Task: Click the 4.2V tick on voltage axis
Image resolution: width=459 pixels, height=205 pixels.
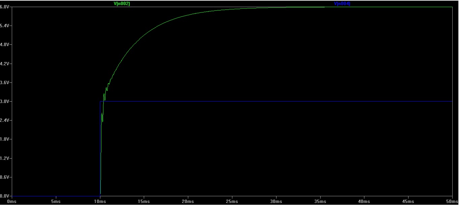Action: 6,64
